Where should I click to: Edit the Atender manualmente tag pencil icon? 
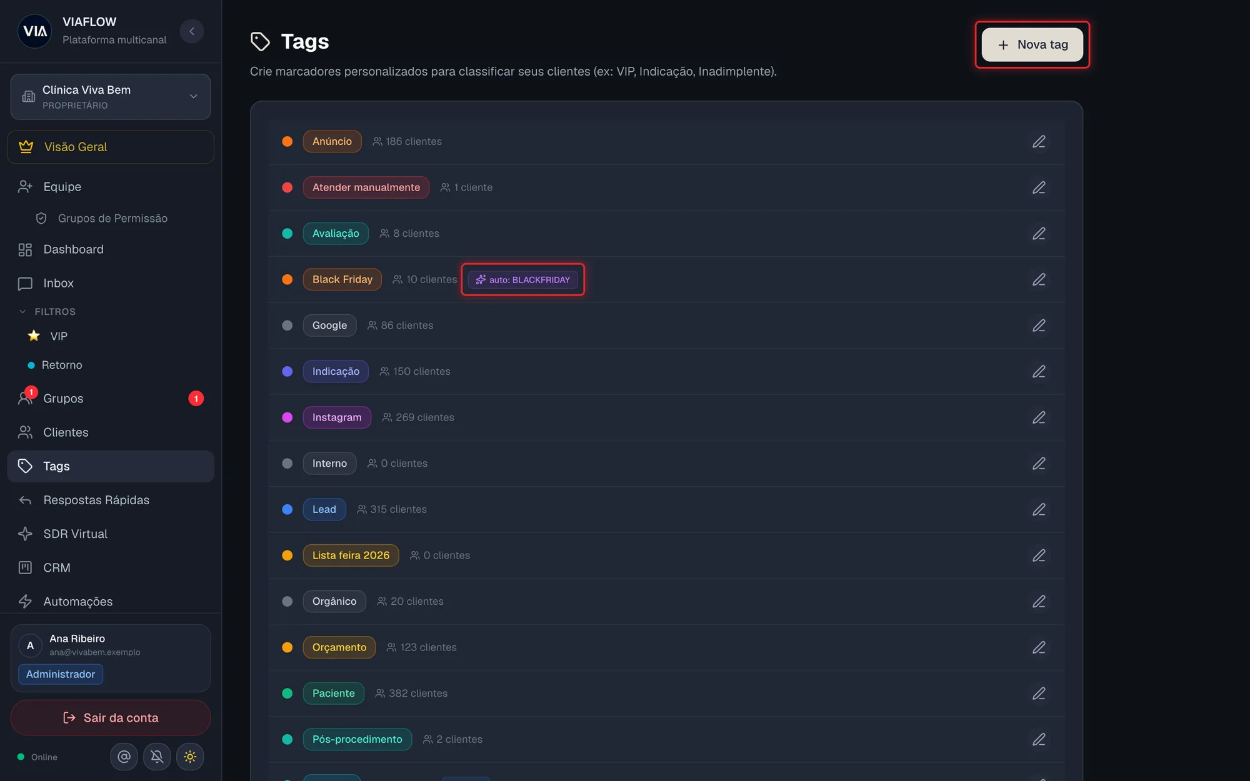(x=1039, y=187)
